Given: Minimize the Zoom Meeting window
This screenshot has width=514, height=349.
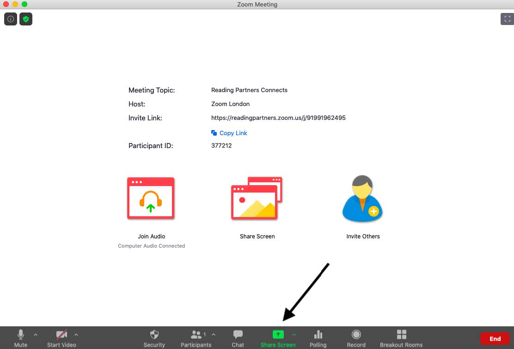Looking at the screenshot, I should pos(15,4).
